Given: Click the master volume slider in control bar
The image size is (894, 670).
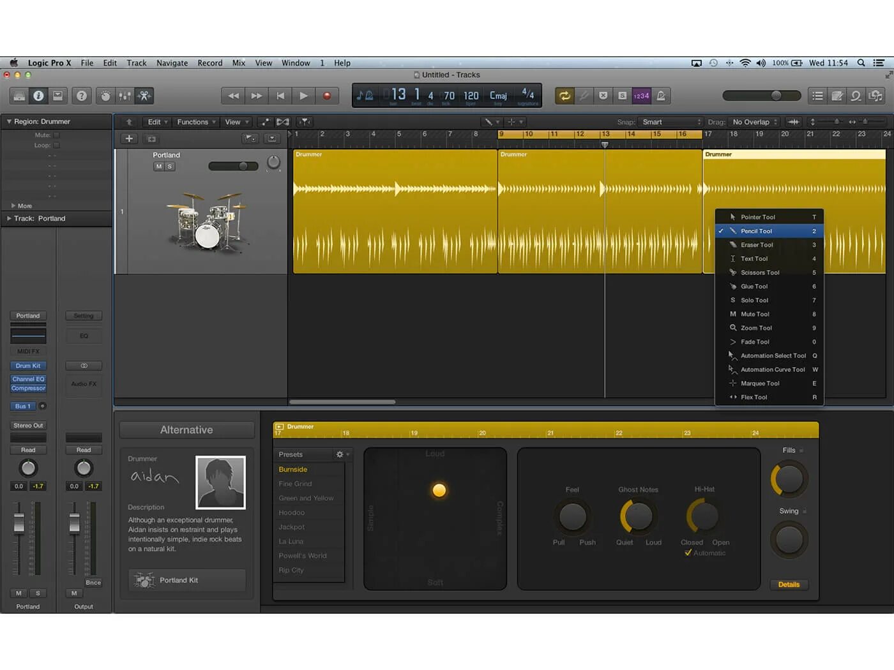Looking at the screenshot, I should pos(761,96).
